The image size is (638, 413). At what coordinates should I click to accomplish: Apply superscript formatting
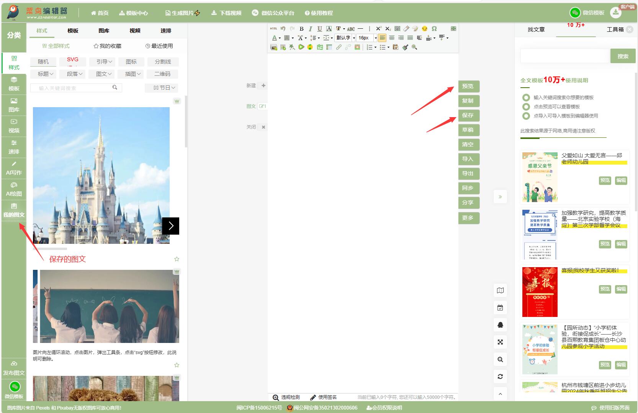(x=378, y=29)
